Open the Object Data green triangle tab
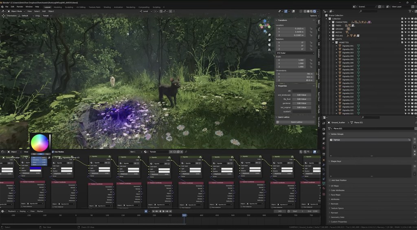 pyautogui.click(x=324, y=184)
